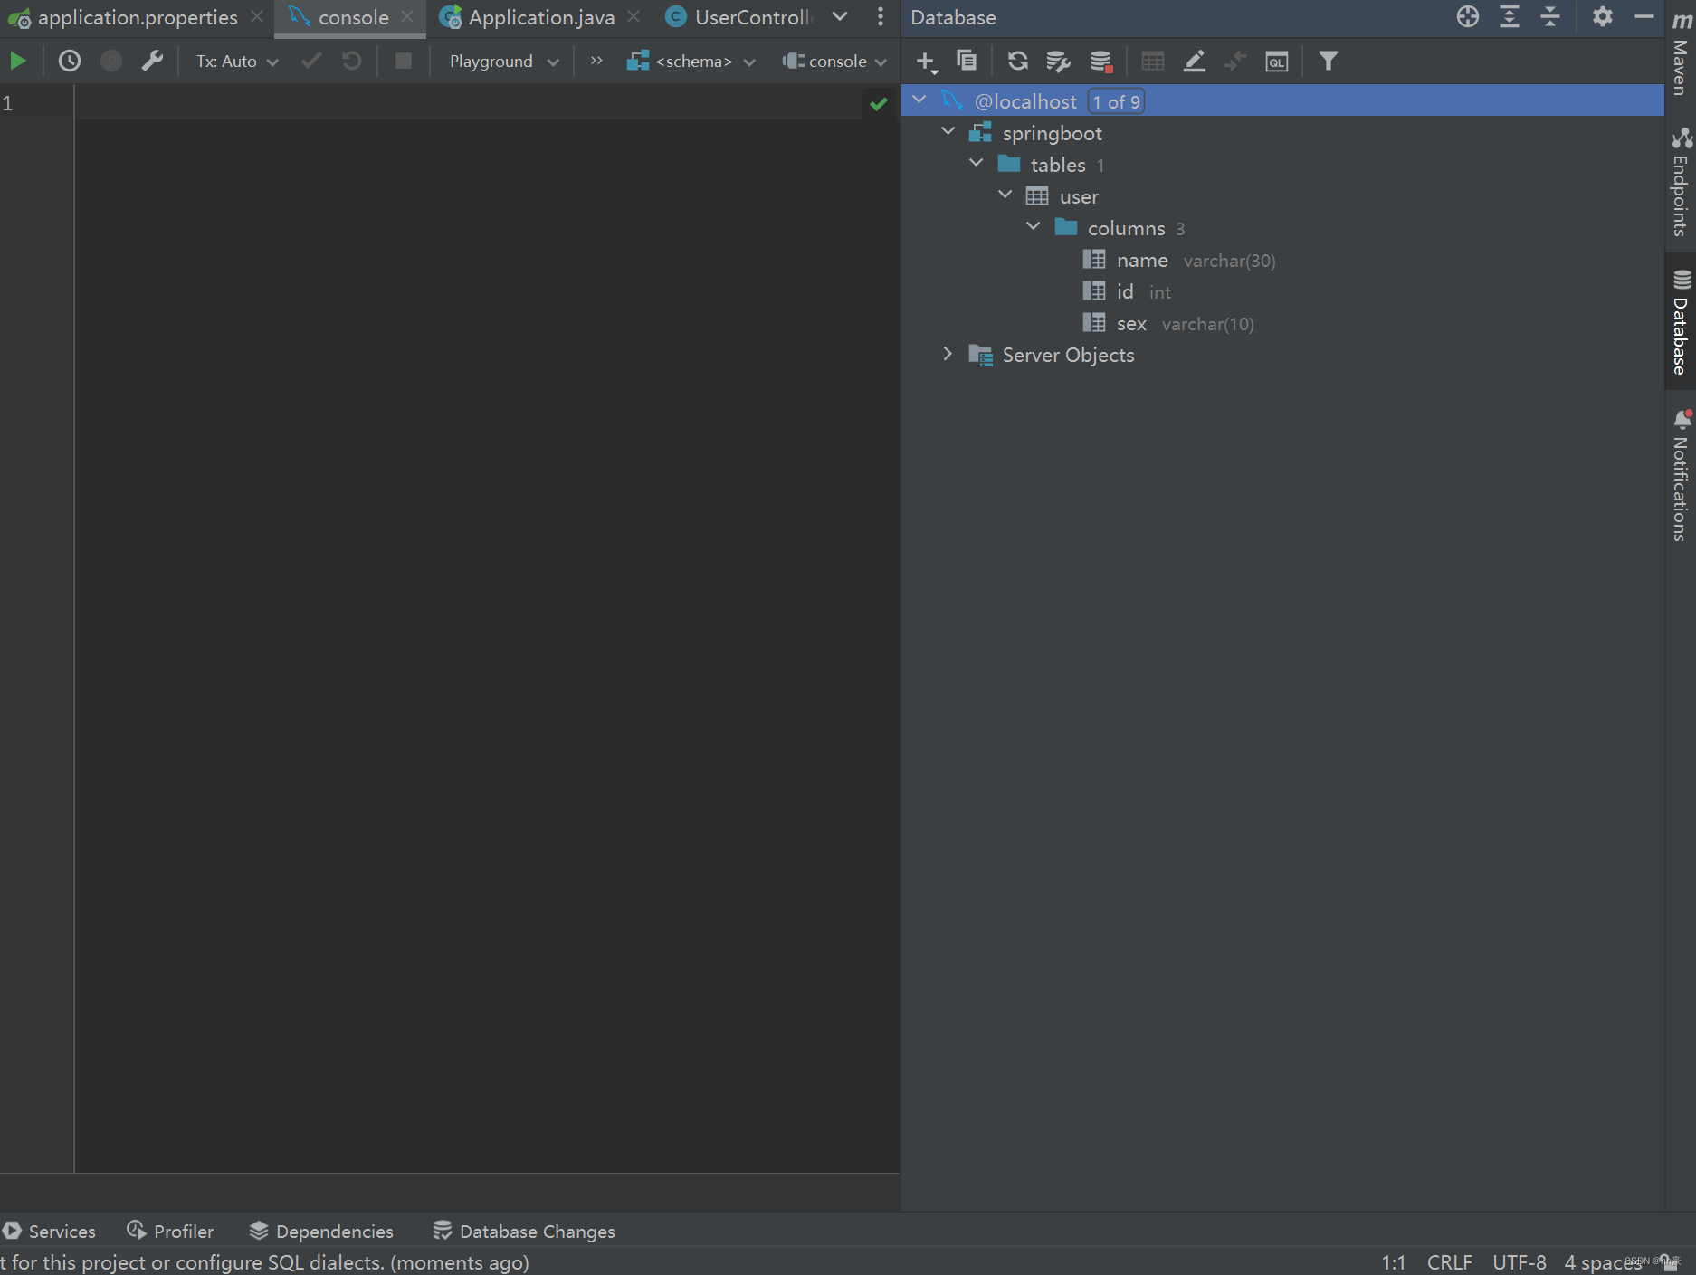
Task: Open the Services tool window tab
Action: (50, 1231)
